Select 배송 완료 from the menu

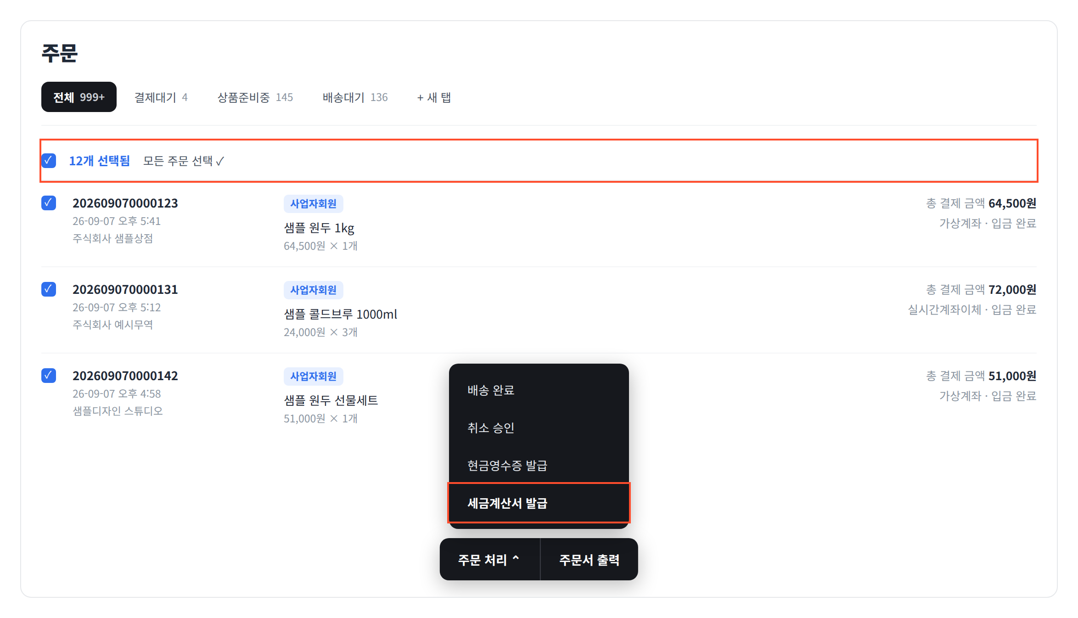point(539,390)
